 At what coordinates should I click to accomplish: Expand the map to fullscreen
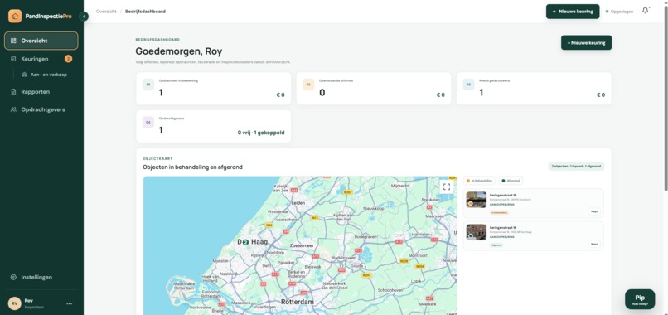coord(447,187)
